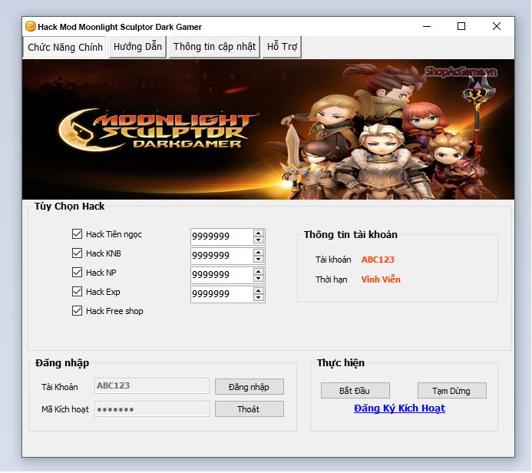The height and width of the screenshot is (473, 532).
Task: Increase the Hack Exp value
Action: (x=259, y=291)
